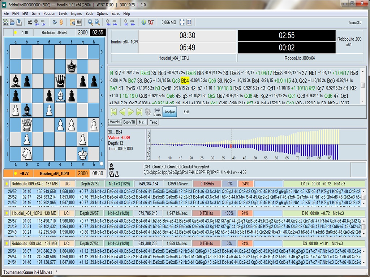Image resolution: width=370 pixels, height=277 pixels.
Task: Click the Demo mode button
Action: [x=157, y=112]
